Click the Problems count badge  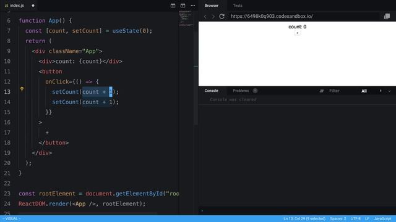pos(255,91)
